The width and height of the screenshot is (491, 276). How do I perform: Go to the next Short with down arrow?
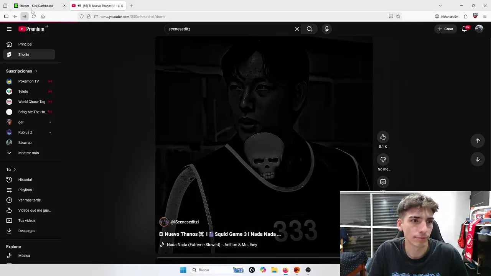click(x=478, y=159)
